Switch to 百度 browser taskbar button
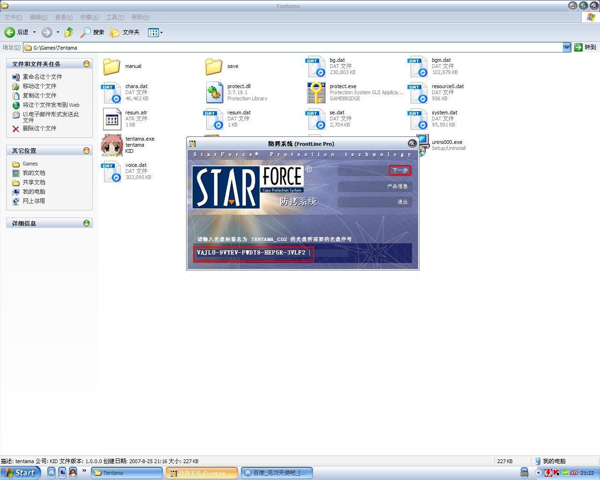The width and height of the screenshot is (600, 480). pos(277,473)
